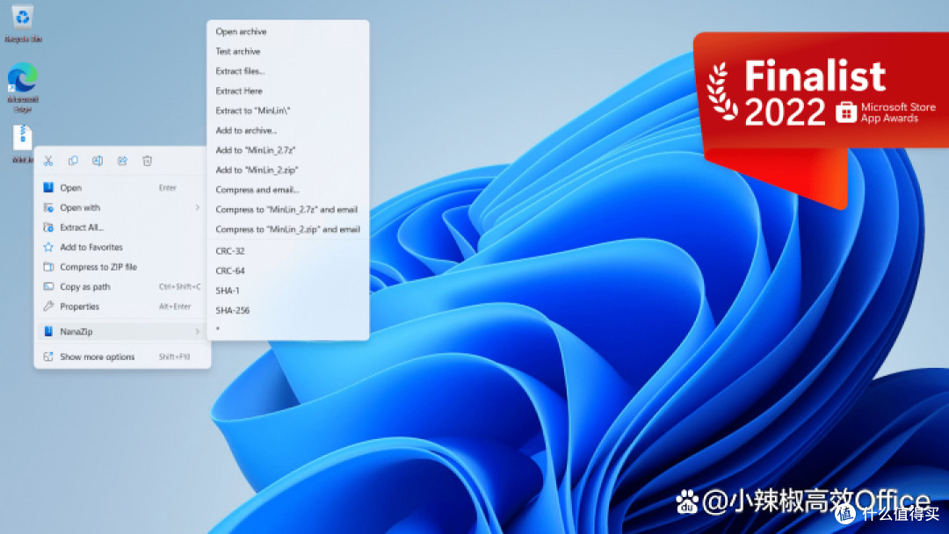
Task: Click the Rename icon in context menu
Action: tap(98, 161)
